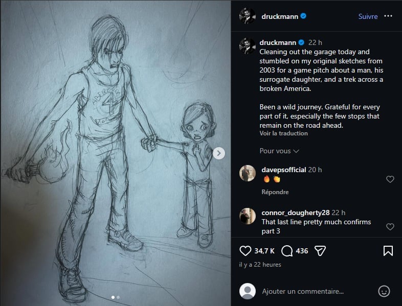Open davepsofficial's avatar thumbnail

pos(248,173)
